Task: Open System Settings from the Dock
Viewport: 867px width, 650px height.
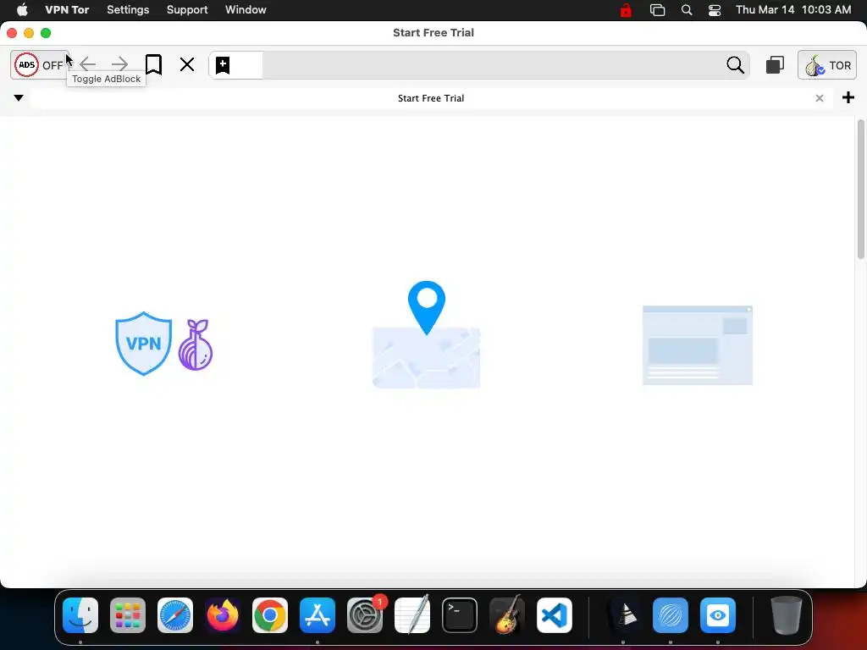Action: (365, 615)
